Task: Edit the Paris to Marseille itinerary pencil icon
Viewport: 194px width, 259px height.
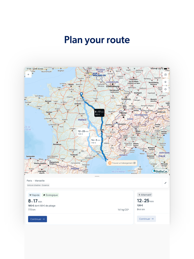Action: [165, 183]
